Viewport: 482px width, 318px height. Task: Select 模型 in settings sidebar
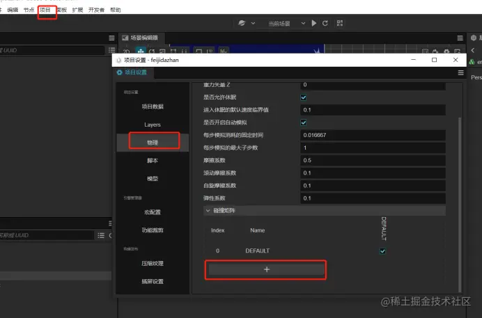click(153, 178)
